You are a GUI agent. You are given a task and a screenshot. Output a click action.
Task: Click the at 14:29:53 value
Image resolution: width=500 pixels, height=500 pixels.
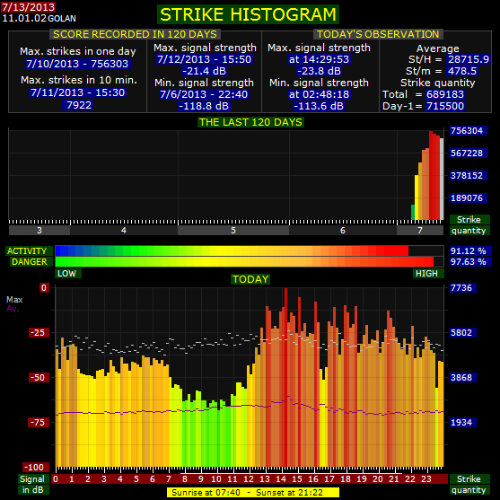point(319,59)
